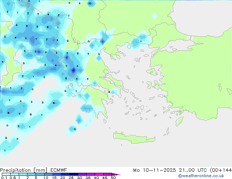Click the '(00+144' forecast offset text
This screenshot has width=232, height=179.
coord(221,170)
